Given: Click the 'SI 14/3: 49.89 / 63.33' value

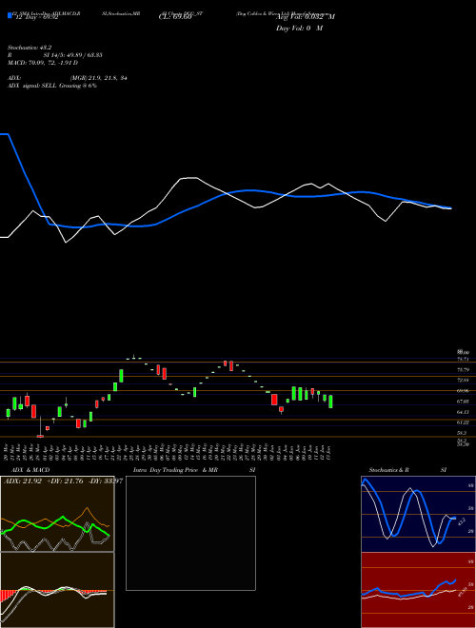Looking at the screenshot, I should [73, 55].
